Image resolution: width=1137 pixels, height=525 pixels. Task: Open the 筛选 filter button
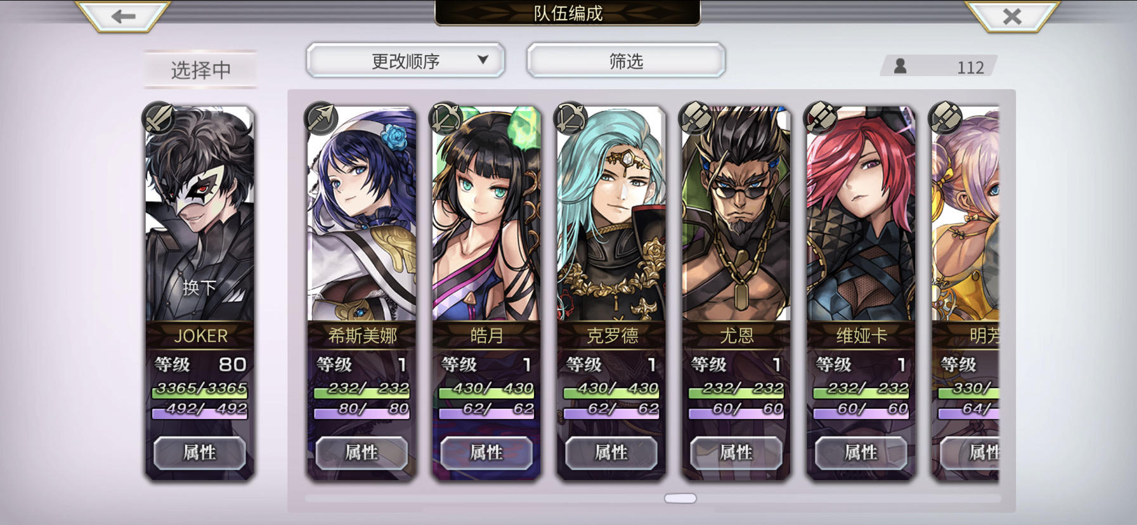click(626, 61)
